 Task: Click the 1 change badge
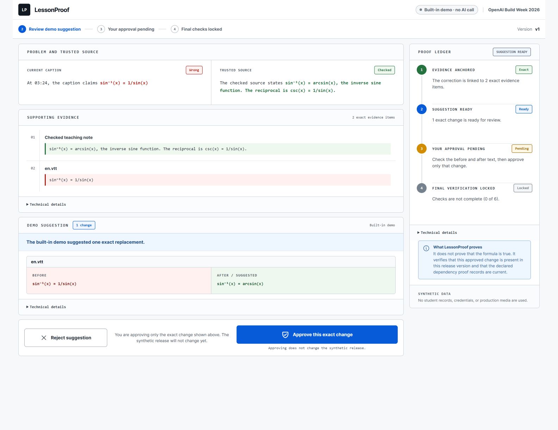pos(84,225)
